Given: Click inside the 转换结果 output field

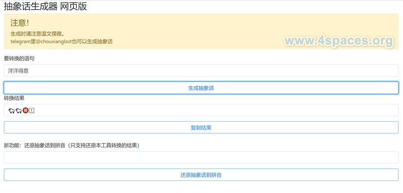Looking at the screenshot, I should [x=201, y=110].
